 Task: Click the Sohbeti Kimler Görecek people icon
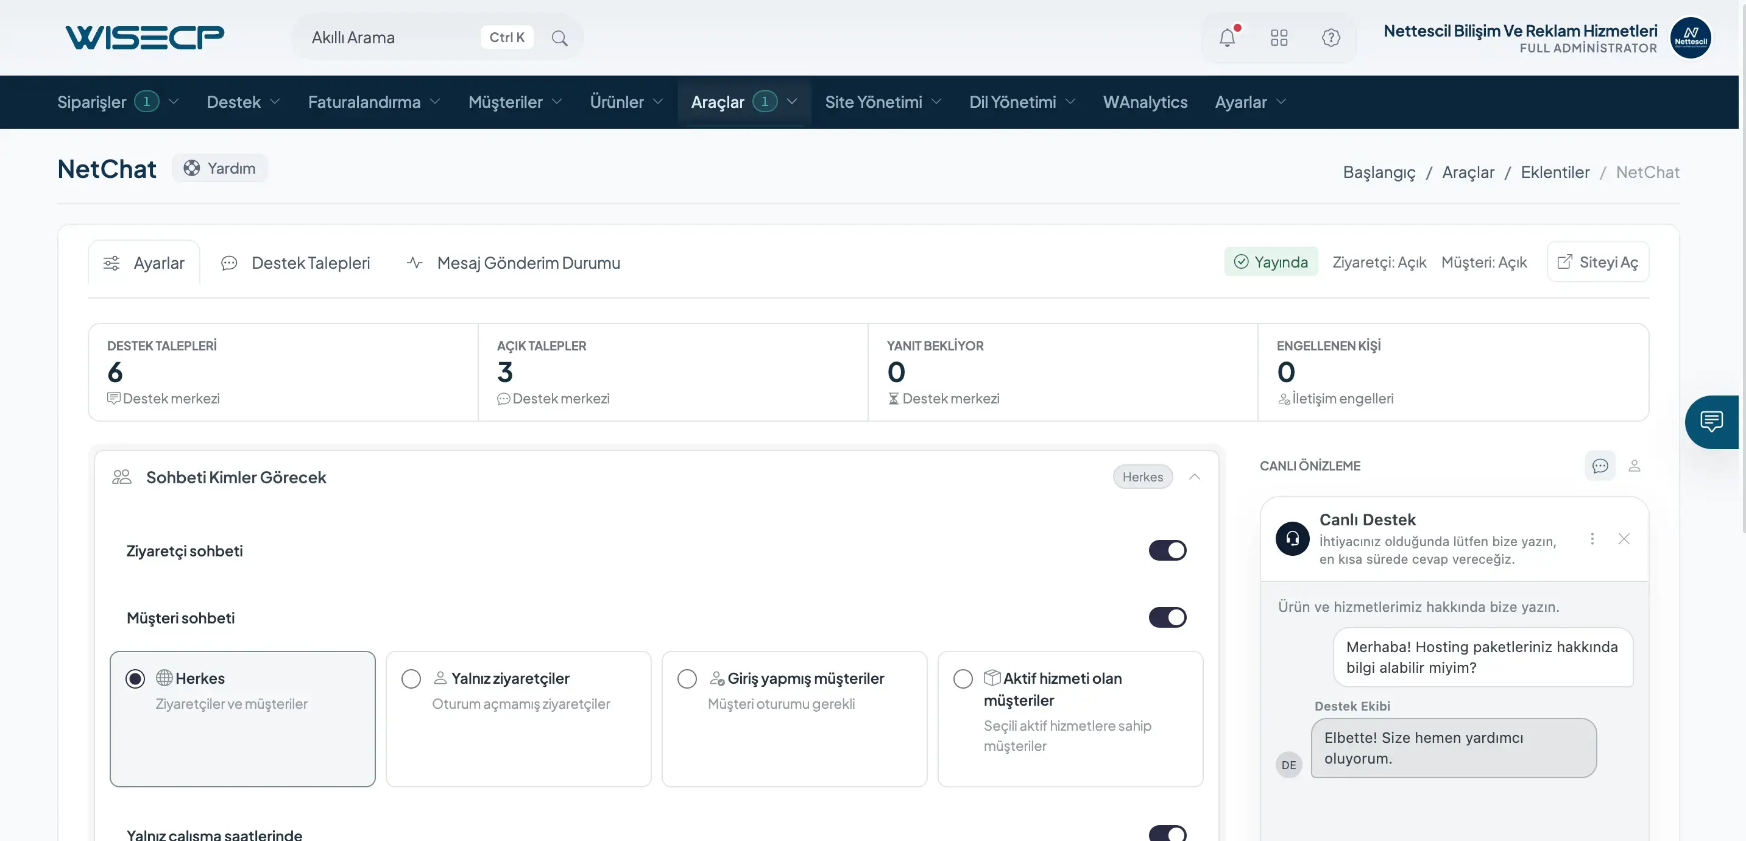(x=121, y=477)
